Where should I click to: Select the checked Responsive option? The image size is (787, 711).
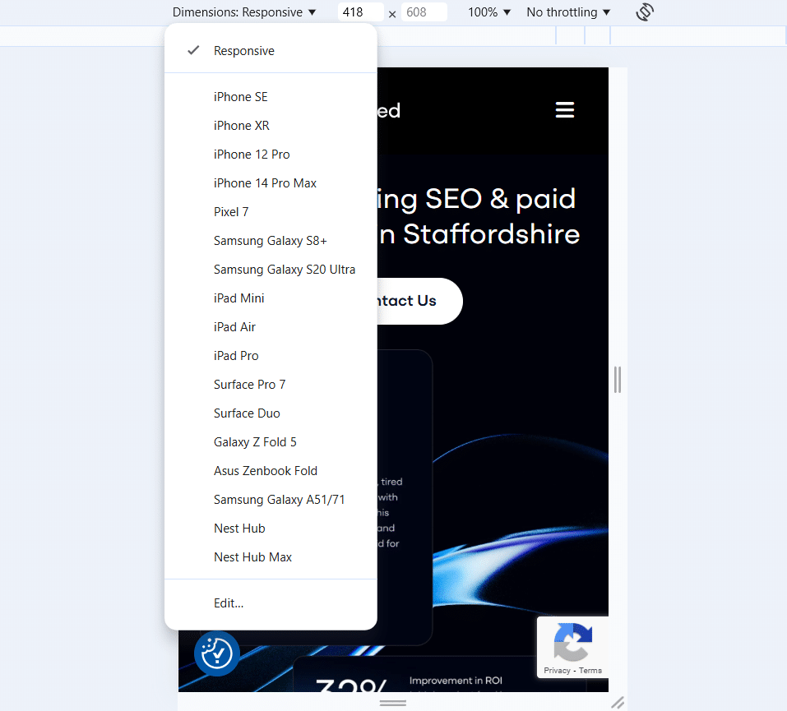click(271, 51)
